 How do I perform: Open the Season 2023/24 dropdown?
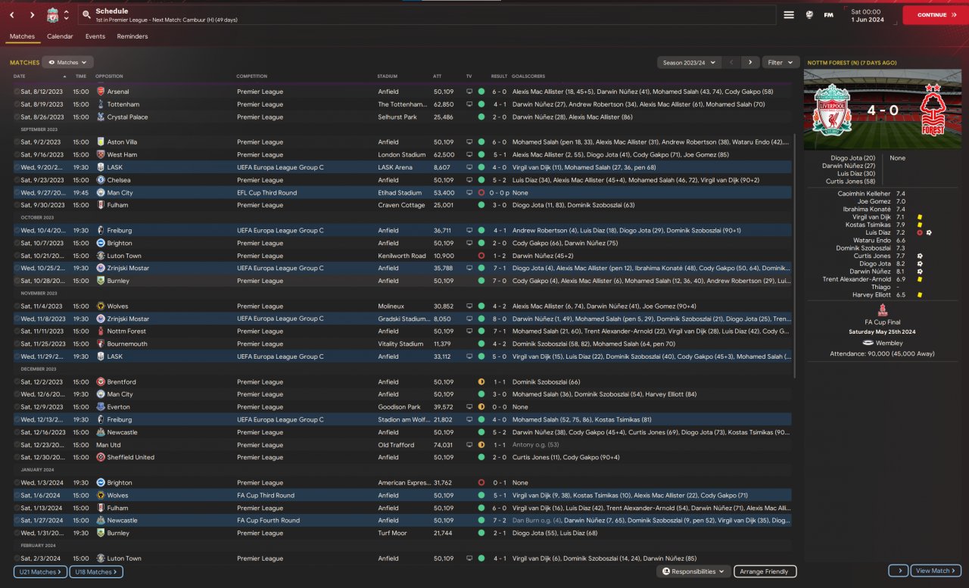pyautogui.click(x=688, y=62)
